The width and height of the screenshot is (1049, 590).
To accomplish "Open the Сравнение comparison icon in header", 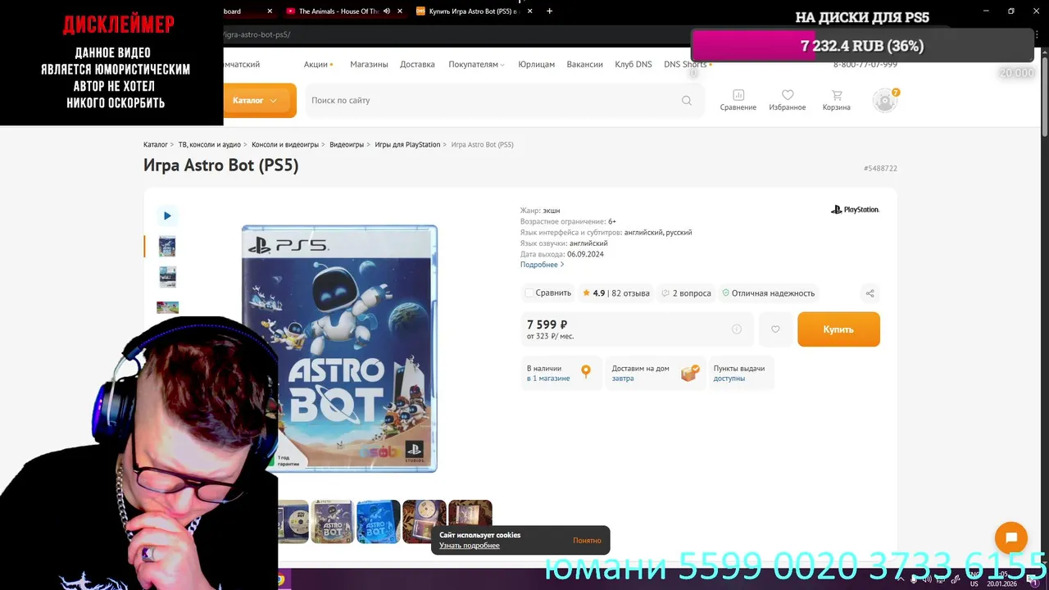I will pos(738,100).
